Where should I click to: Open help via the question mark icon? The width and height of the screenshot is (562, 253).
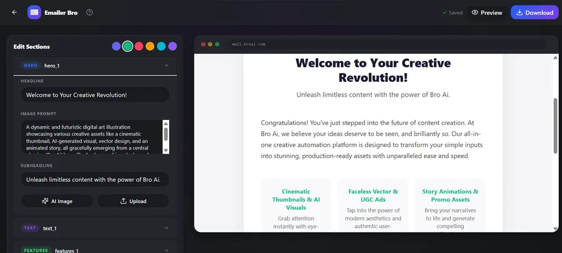click(x=89, y=12)
